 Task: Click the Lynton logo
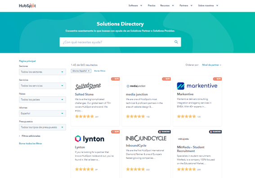(89, 139)
